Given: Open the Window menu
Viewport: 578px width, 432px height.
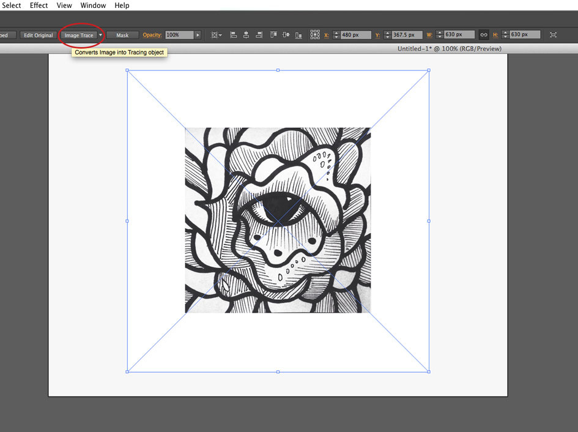Looking at the screenshot, I should tap(93, 5).
